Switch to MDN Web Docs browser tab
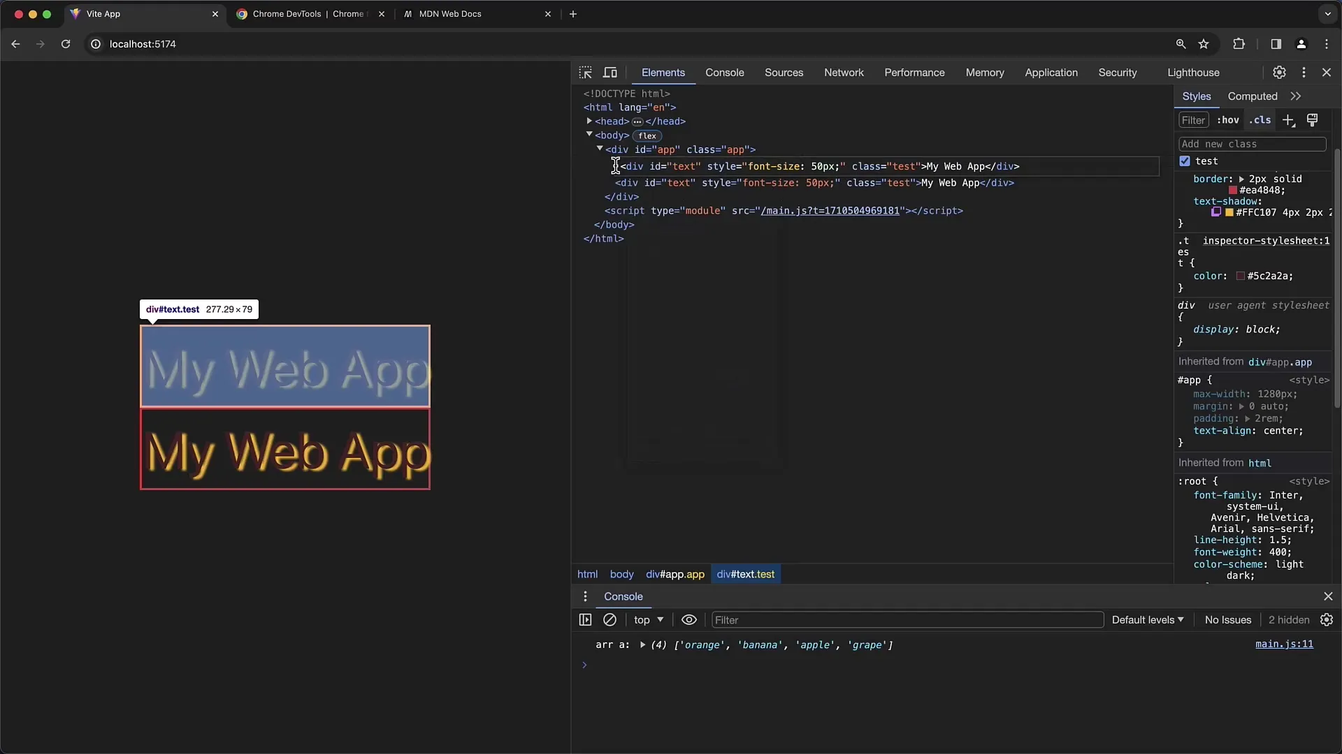The image size is (1342, 754). pyautogui.click(x=478, y=14)
